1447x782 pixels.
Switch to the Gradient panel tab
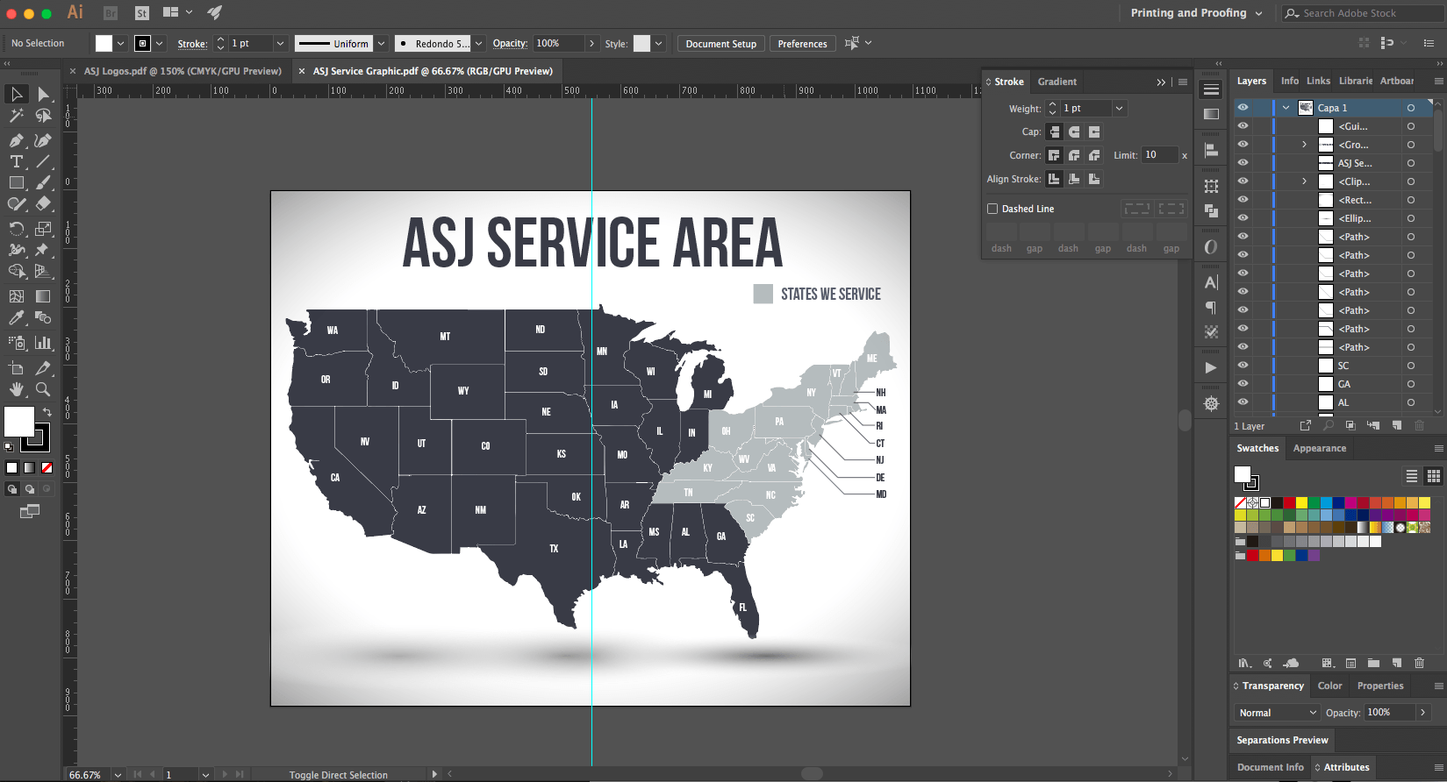click(x=1057, y=82)
